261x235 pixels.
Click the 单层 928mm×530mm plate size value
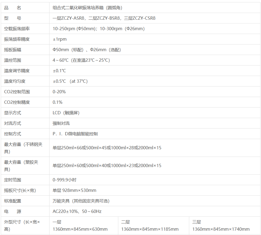point(74,191)
